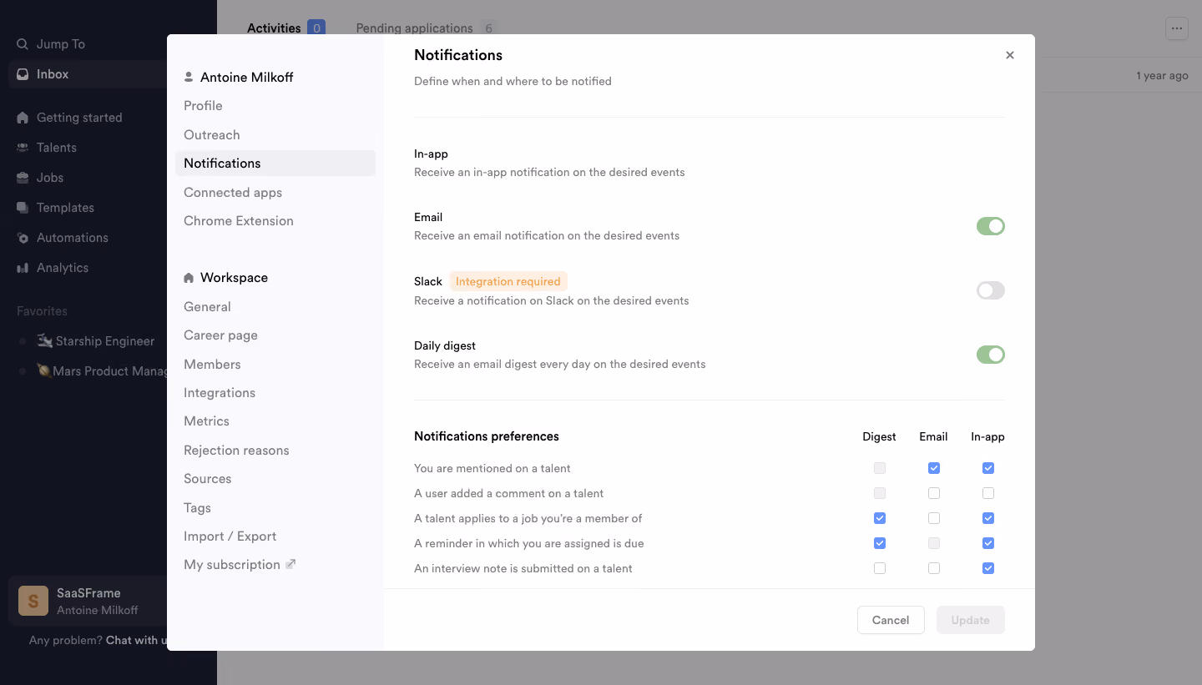
Task: Open the Career page section
Action: tap(275, 335)
